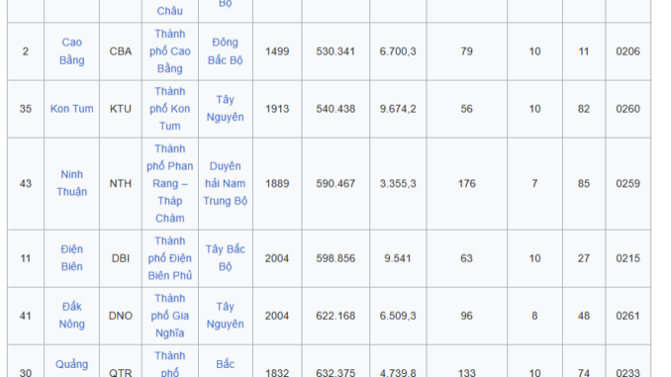The width and height of the screenshot is (671, 377).
Task: Click the Đông Bắc Bộ region link
Action: tap(225, 51)
